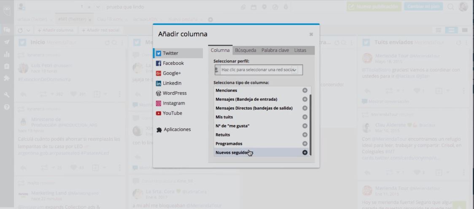This screenshot has height=209, width=474.
Task: Go to the Listas tab
Action: coord(300,50)
